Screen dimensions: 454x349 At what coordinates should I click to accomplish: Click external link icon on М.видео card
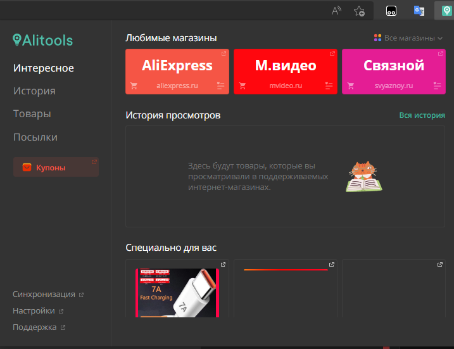332,54
